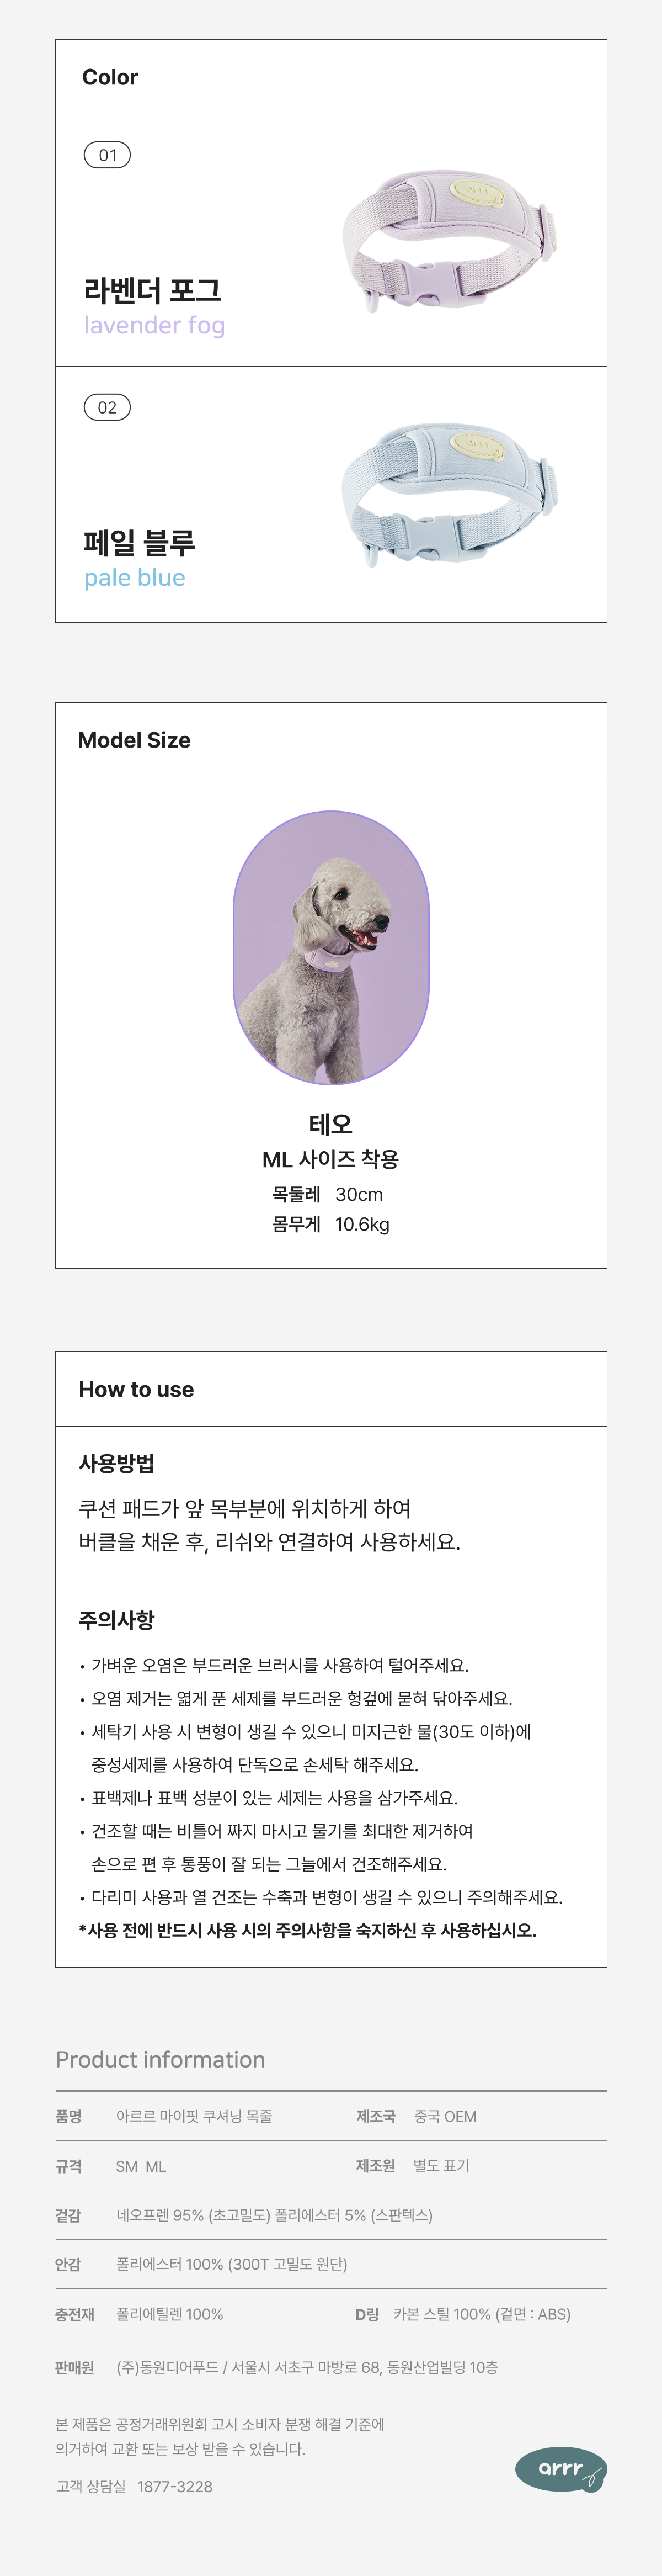Click the model name 테오
Image resolution: width=662 pixels, height=2576 pixels.
[331, 1124]
